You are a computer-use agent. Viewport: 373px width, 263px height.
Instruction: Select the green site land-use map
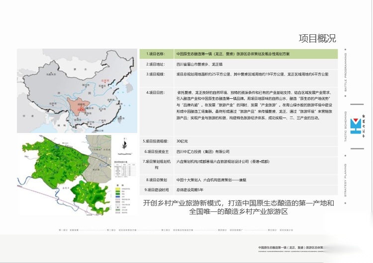(x=64, y=175)
